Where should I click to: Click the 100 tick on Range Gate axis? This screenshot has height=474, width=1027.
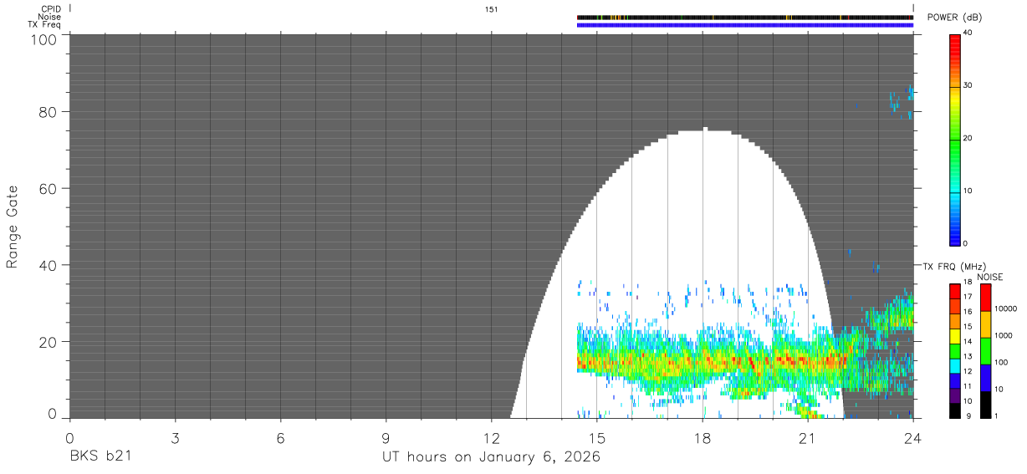[x=43, y=39]
